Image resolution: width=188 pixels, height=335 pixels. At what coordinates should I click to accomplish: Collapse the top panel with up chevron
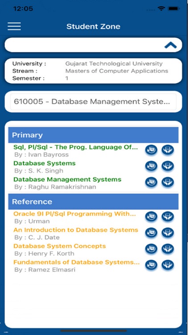point(171,45)
